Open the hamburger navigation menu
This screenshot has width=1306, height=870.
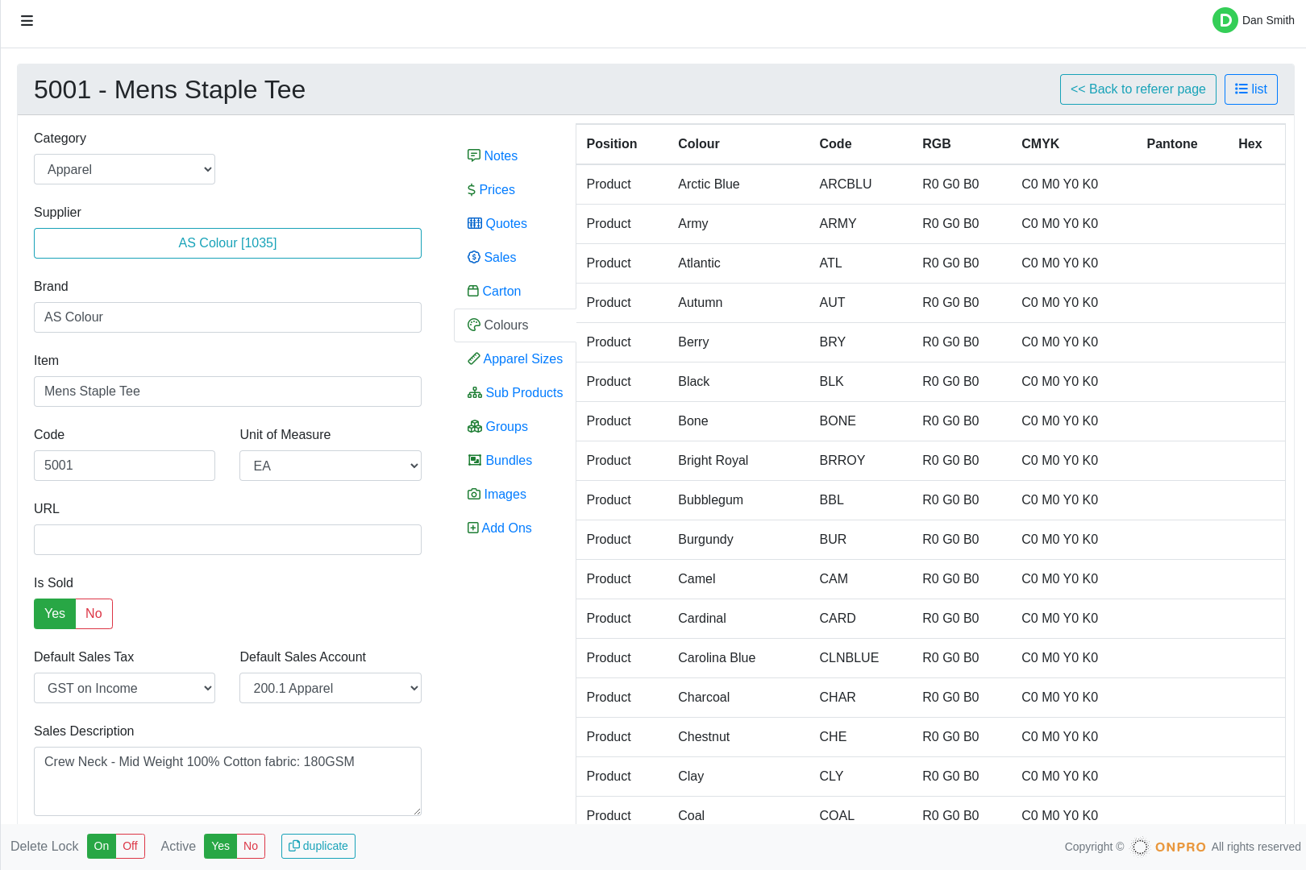coord(27,21)
